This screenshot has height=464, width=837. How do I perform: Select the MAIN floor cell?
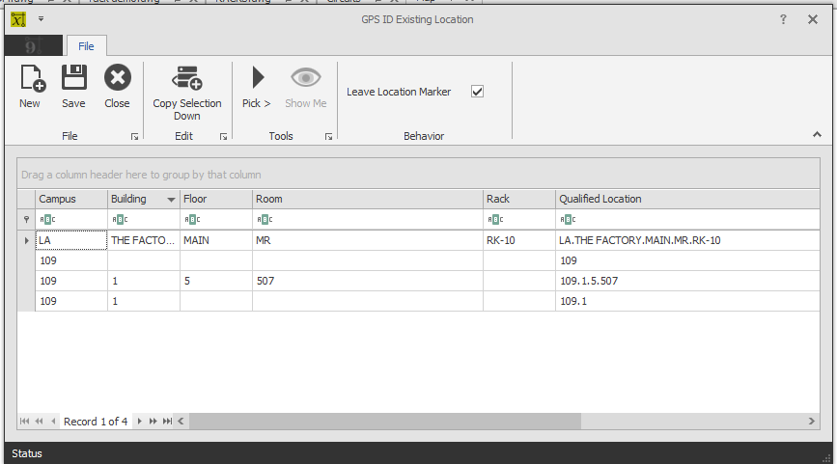(x=216, y=240)
